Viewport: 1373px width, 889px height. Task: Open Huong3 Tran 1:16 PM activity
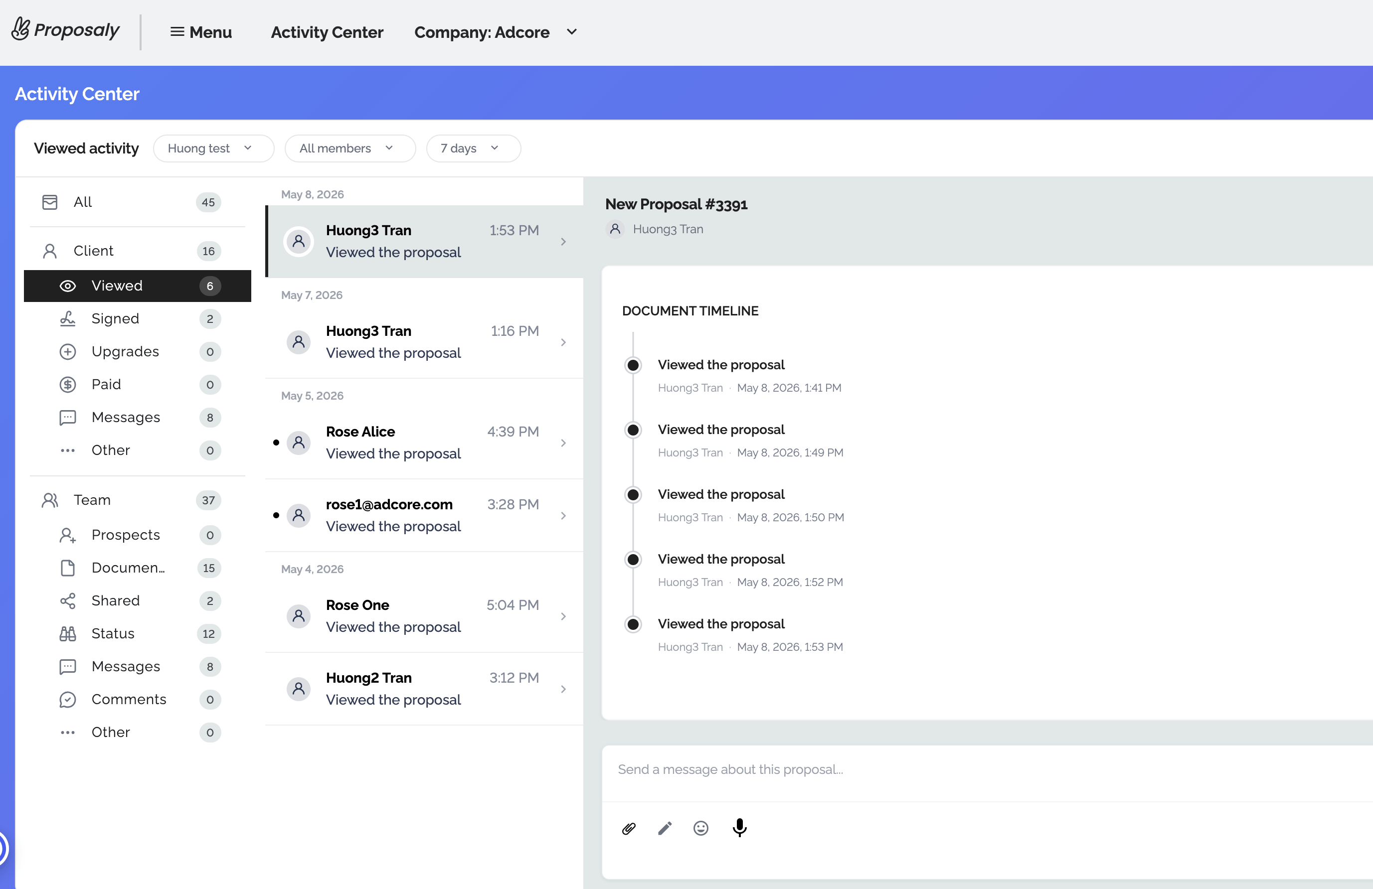[x=425, y=342]
